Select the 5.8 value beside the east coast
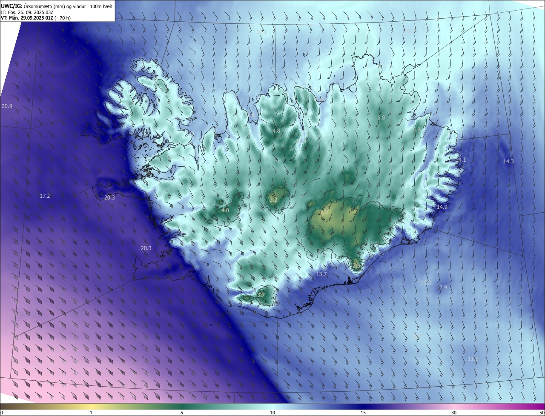545x416 pixels. 416,130
